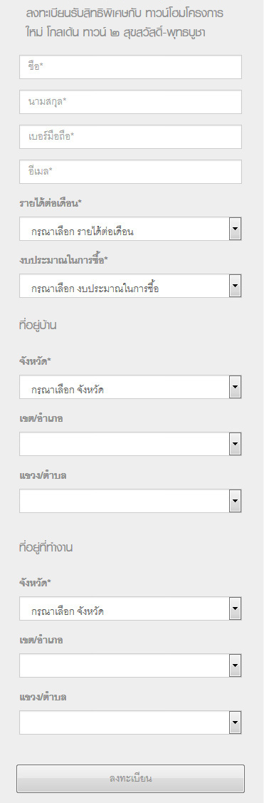The height and width of the screenshot is (803, 264).
Task: Expand เขต/อำเภอ dropdown under ที่อยู่บ้าน
Action: (x=130, y=444)
